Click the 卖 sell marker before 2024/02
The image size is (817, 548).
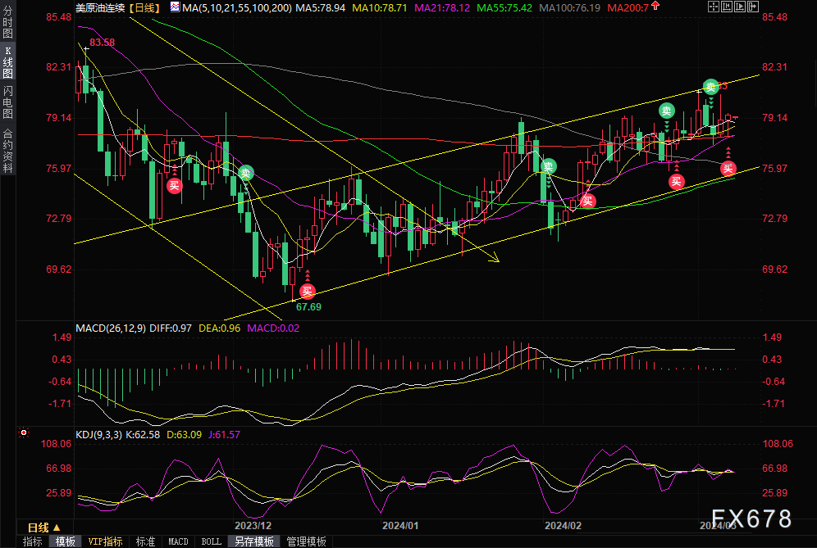tap(548, 166)
